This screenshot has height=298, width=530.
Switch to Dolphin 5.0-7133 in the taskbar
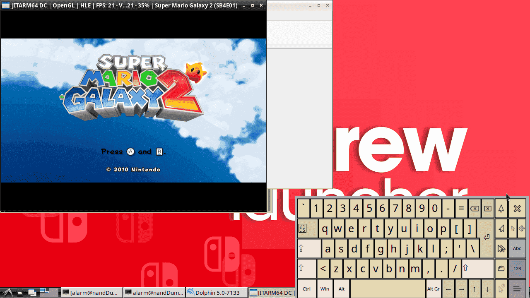click(217, 293)
